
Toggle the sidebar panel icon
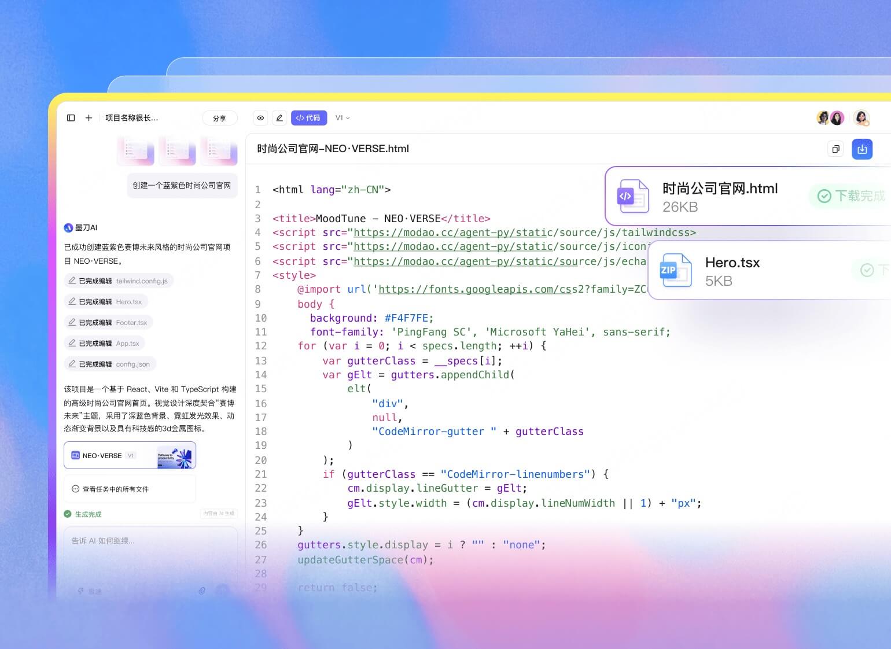tap(71, 118)
